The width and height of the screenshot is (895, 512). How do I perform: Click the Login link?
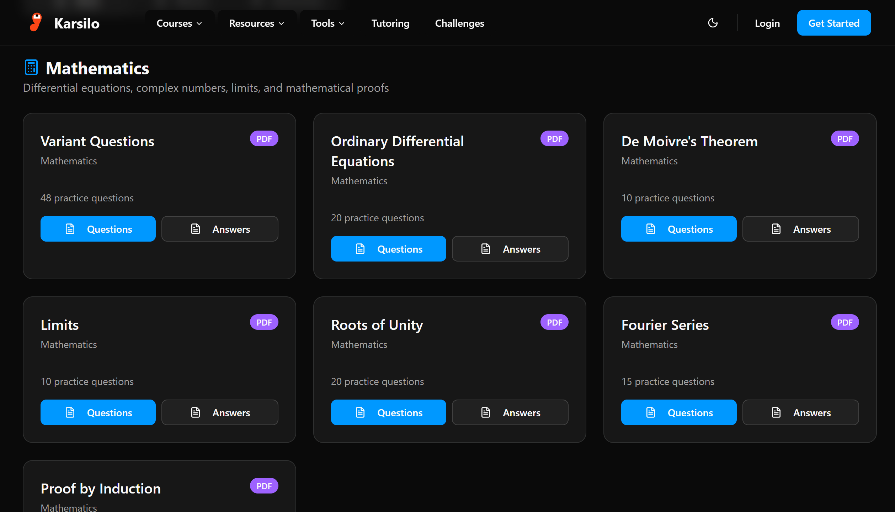767,23
